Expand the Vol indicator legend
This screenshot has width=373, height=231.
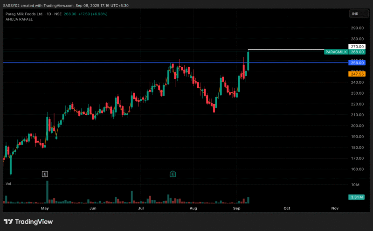[8, 184]
